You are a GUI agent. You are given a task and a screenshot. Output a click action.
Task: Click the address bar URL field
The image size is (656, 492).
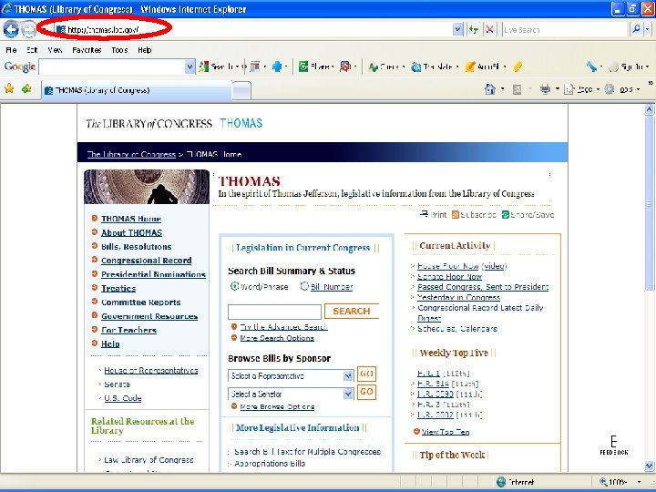253,29
